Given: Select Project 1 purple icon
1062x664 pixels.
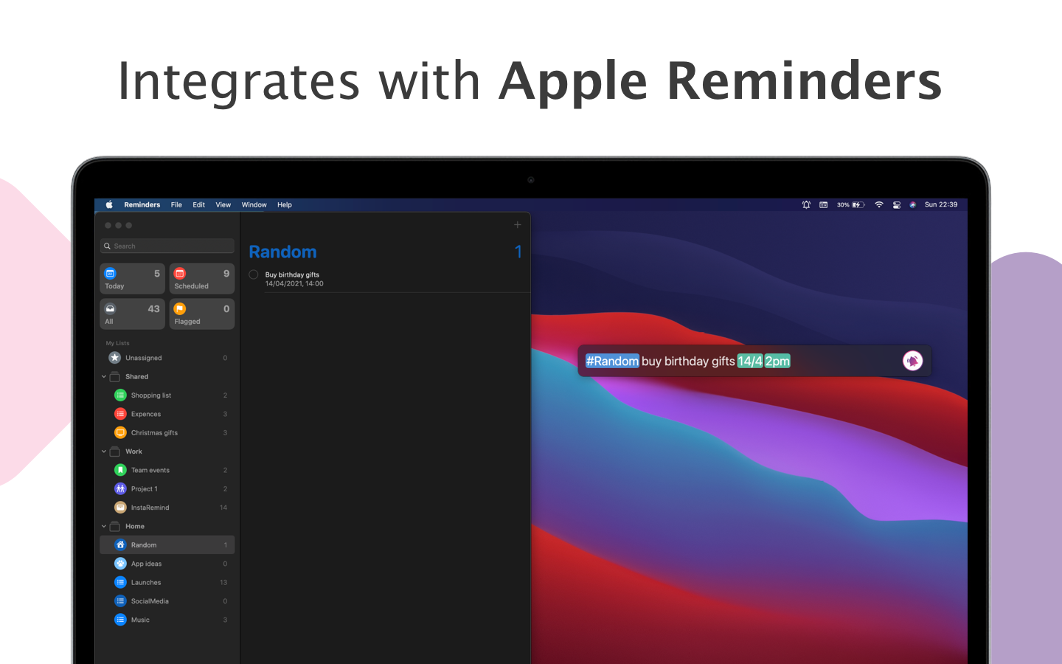Looking at the screenshot, I should (120, 488).
